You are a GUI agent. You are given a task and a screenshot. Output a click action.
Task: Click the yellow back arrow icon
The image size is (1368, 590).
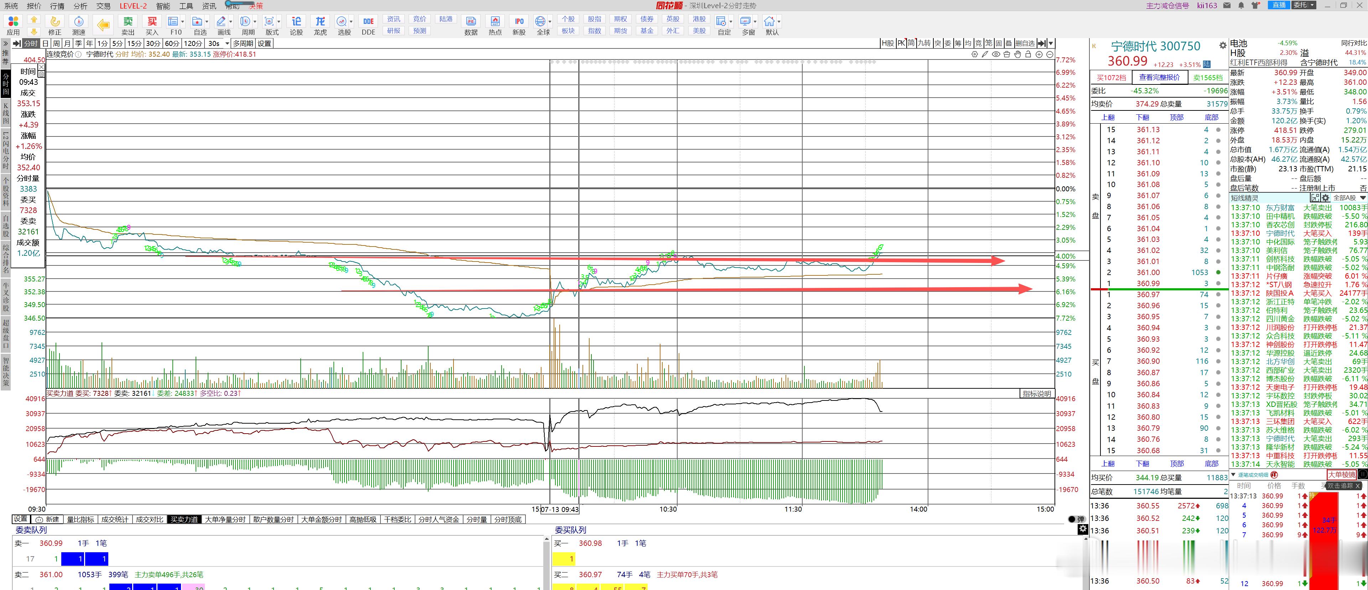point(103,25)
